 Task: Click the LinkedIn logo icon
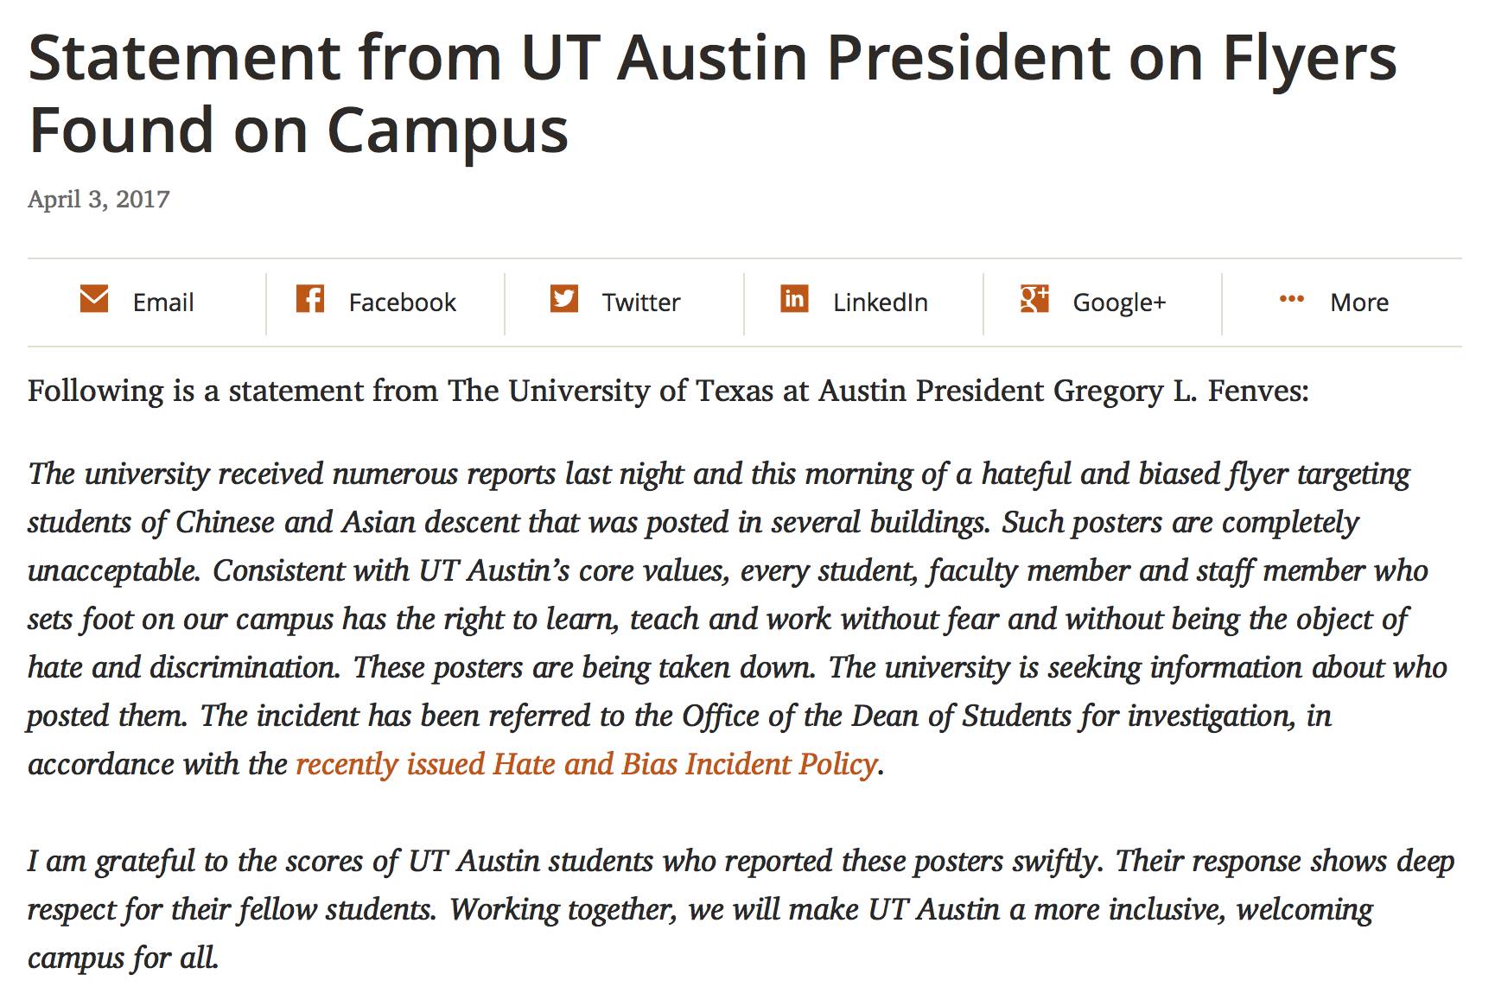[x=794, y=299]
